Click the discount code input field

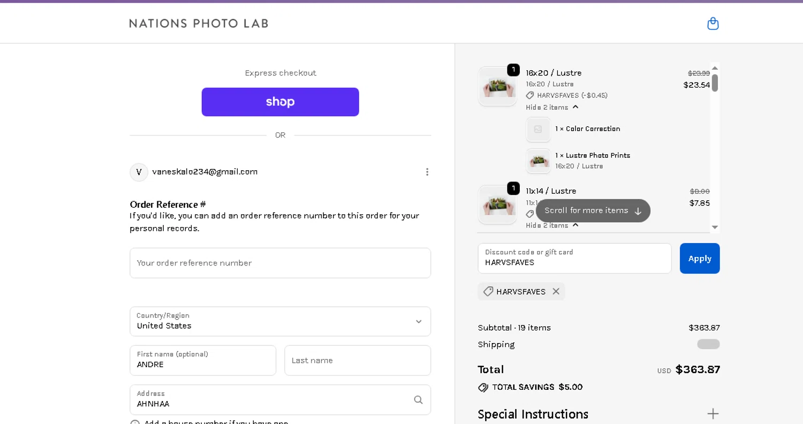[x=574, y=258]
